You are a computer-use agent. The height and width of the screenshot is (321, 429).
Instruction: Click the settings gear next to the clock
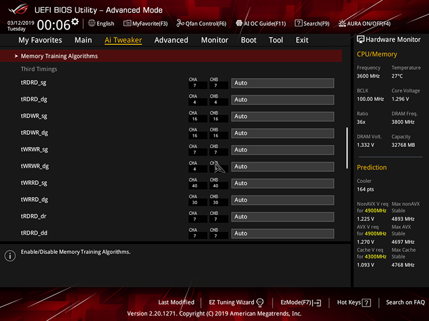(75, 22)
